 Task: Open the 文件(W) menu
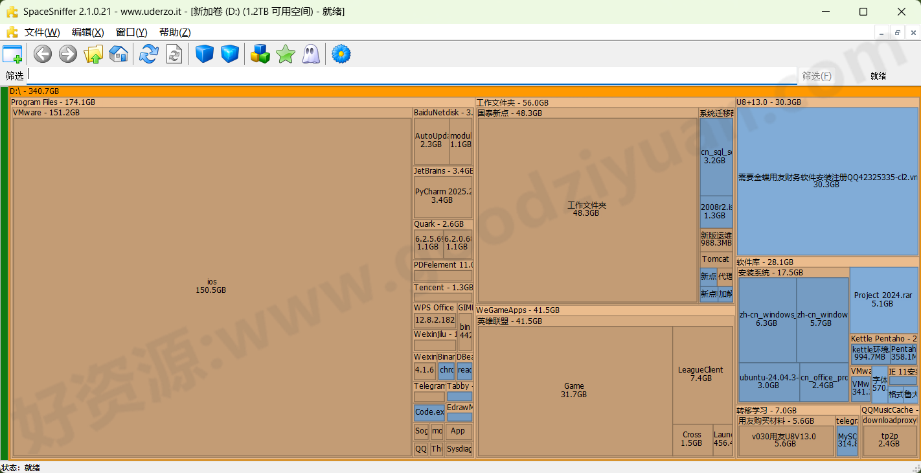(x=41, y=32)
